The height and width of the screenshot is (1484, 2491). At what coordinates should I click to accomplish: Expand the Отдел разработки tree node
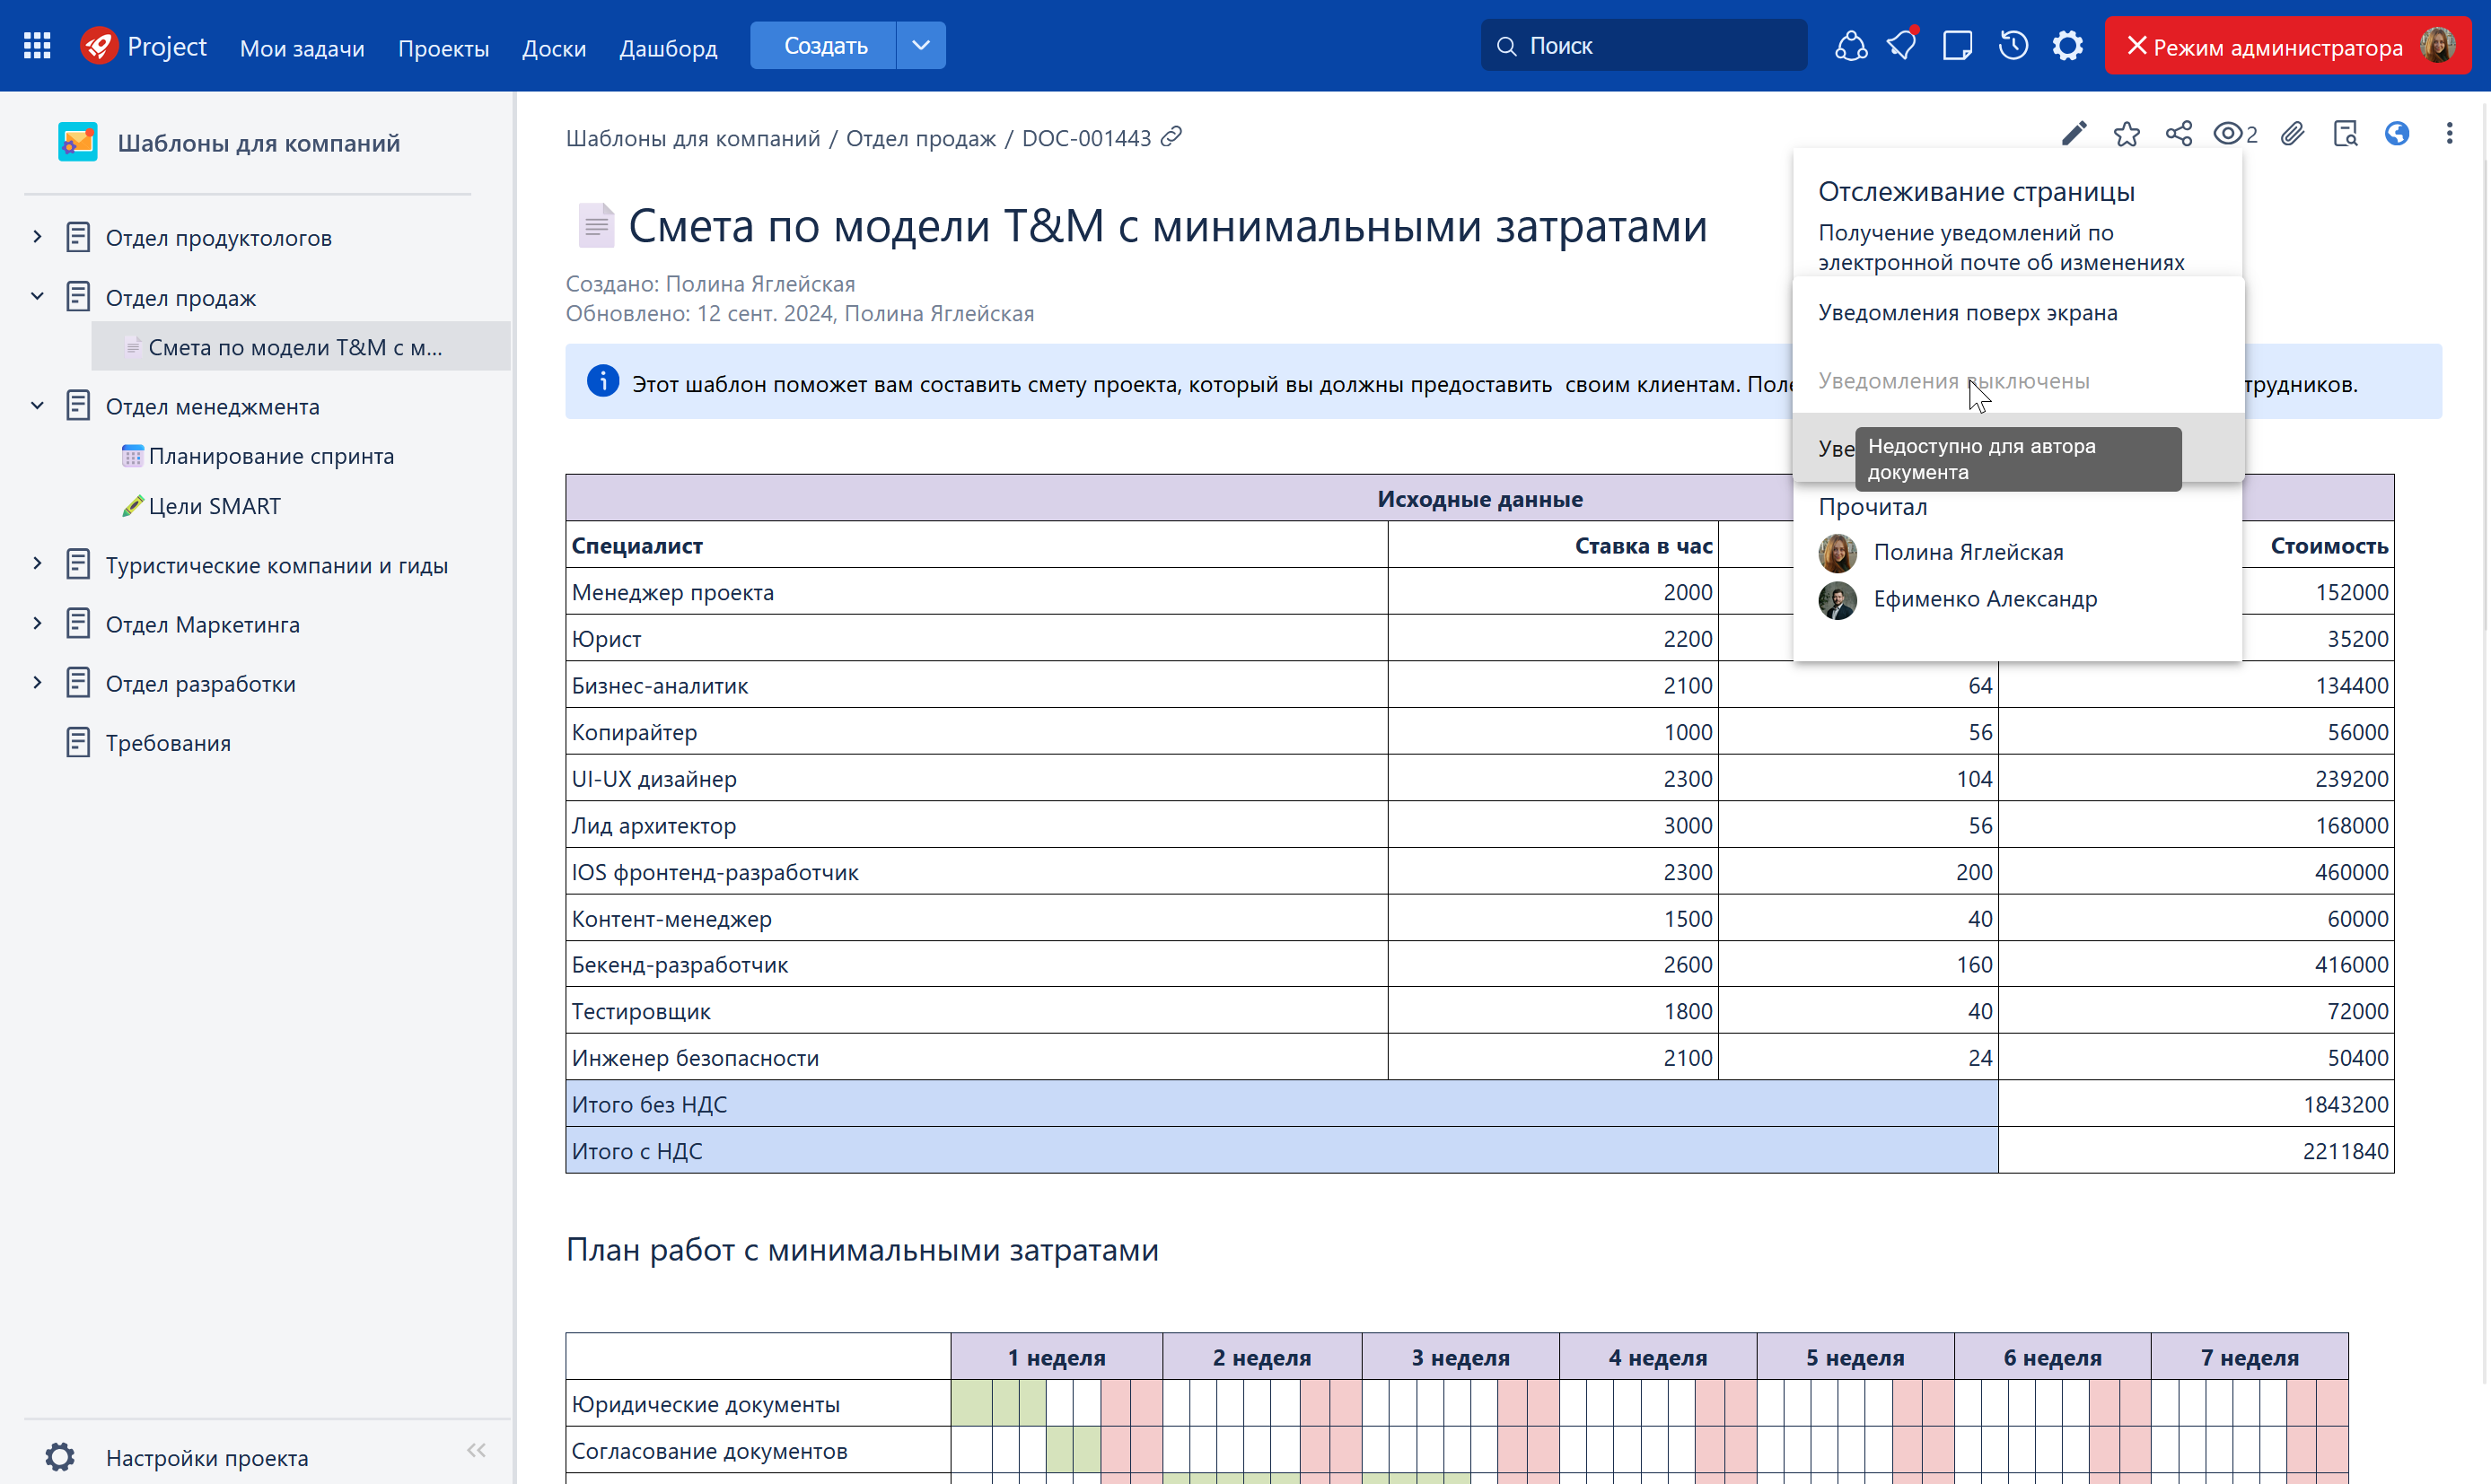[37, 683]
